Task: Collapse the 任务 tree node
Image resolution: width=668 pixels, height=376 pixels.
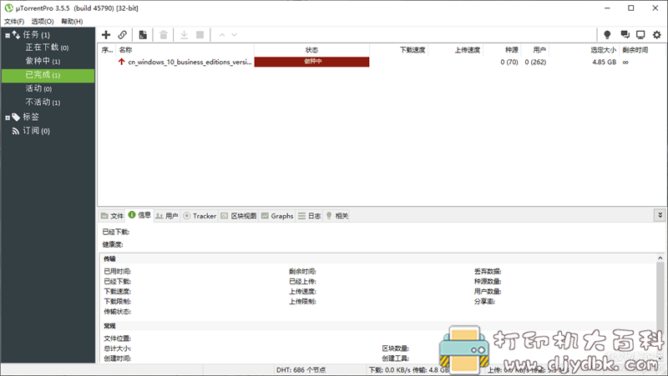Action: (8, 35)
